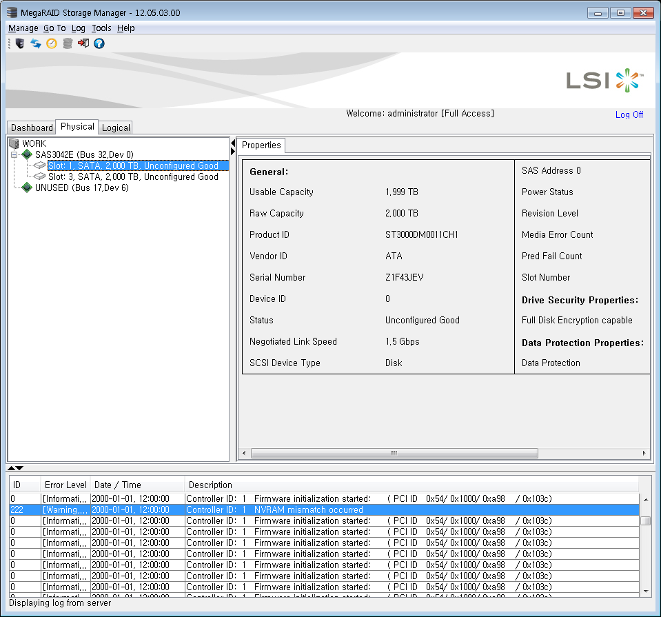Click the Vendor ID value ATA
The image size is (661, 617).
coord(394,256)
